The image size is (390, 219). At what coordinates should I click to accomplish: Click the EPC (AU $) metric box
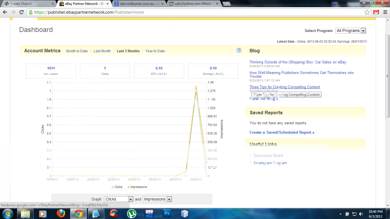pos(159,71)
